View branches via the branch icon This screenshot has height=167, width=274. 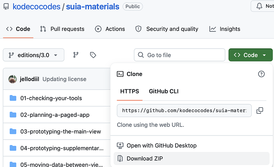point(76,55)
